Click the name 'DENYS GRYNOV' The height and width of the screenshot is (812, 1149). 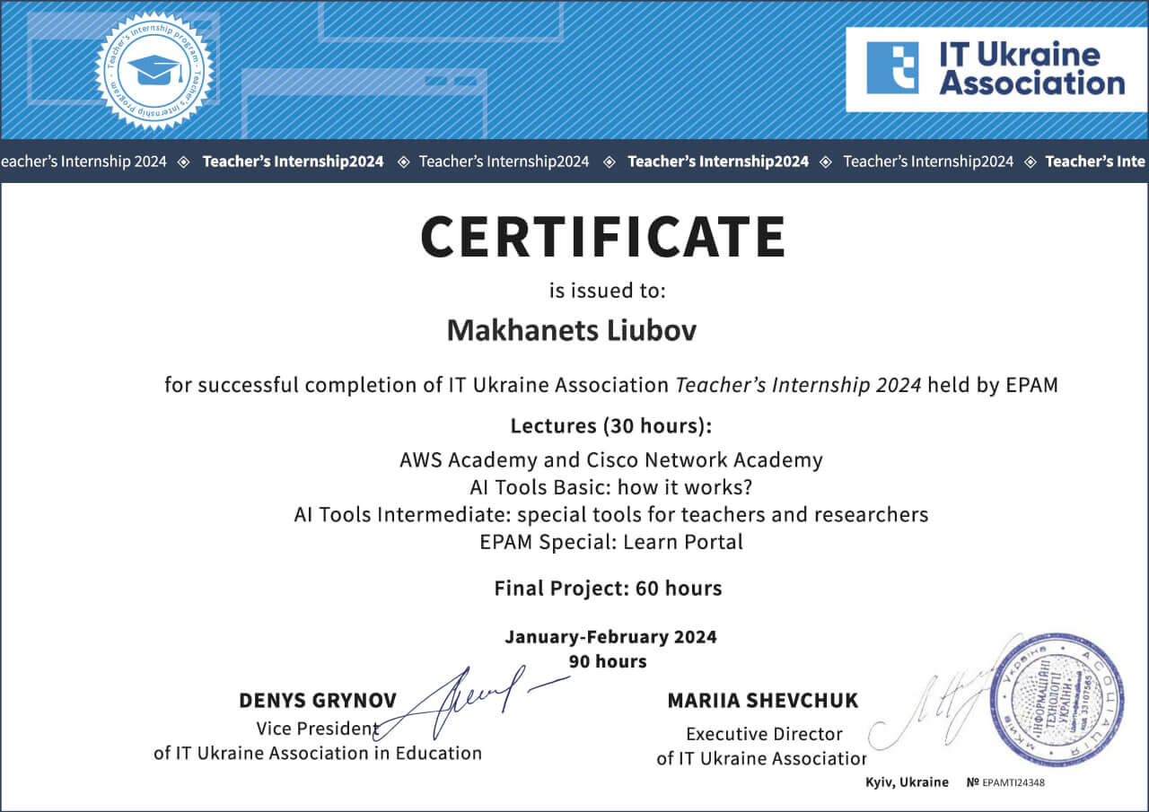coord(318,700)
